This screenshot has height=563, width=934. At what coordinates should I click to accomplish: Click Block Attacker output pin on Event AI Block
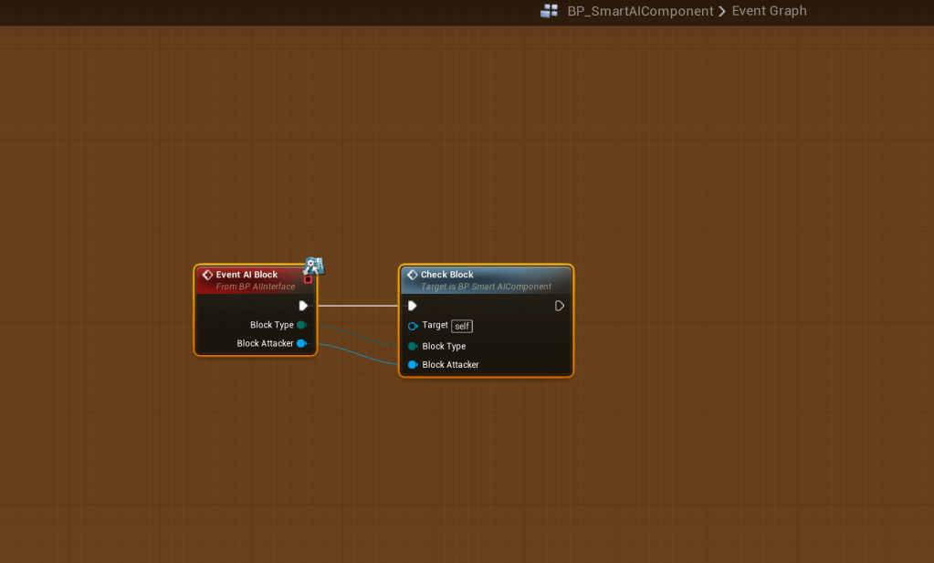click(302, 343)
